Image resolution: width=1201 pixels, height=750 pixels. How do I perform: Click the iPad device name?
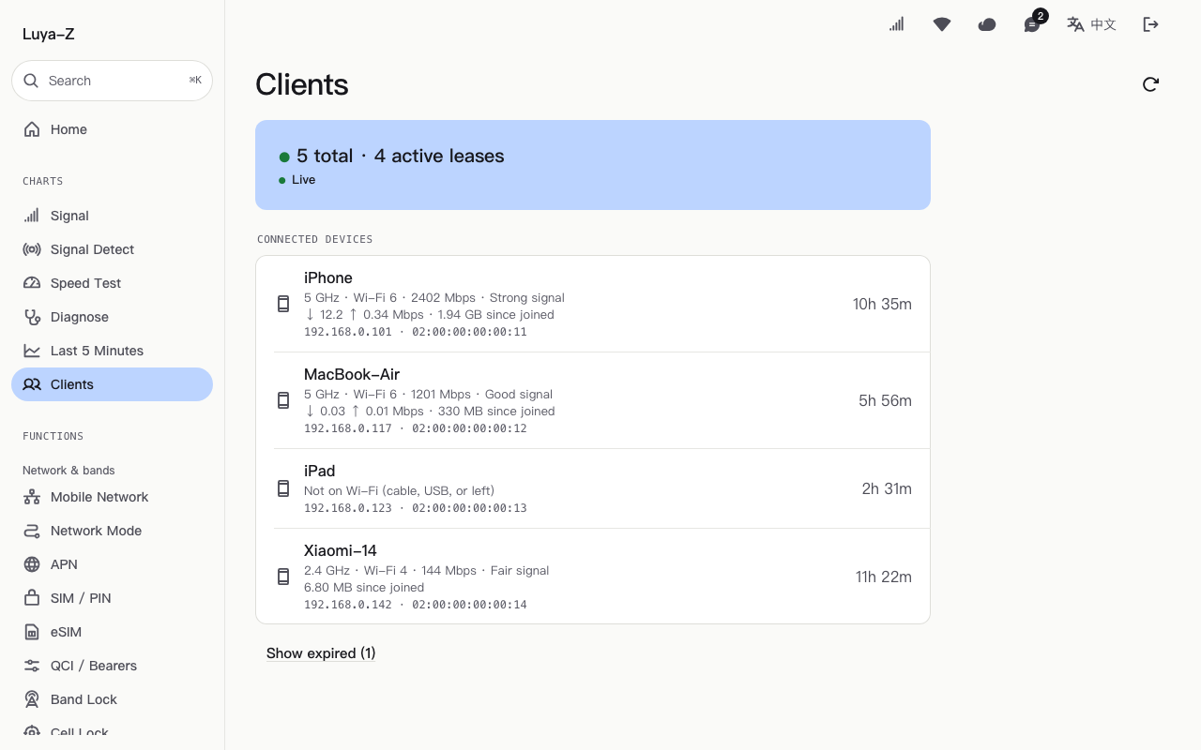pyautogui.click(x=320, y=471)
